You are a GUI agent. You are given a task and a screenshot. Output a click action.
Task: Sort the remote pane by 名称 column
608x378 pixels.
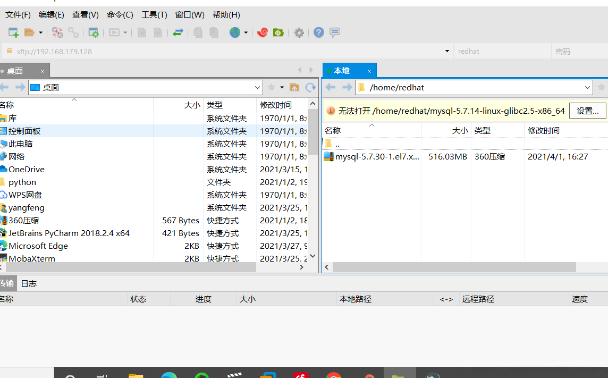pos(371,131)
